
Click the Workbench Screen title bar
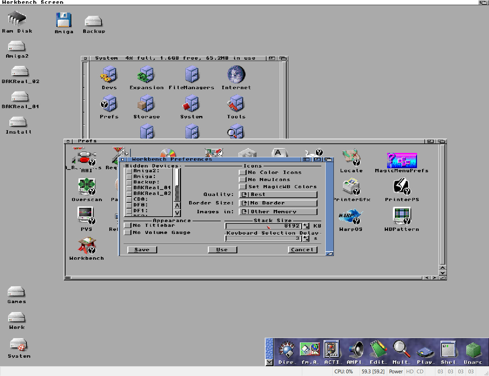point(239,2)
